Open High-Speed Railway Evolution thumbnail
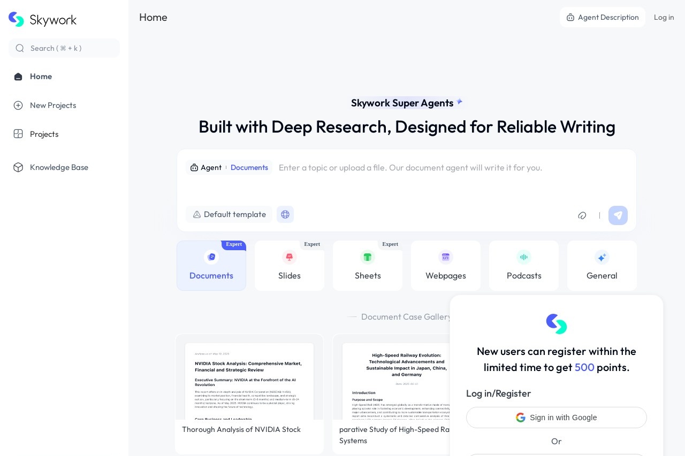This screenshot has height=456, width=685. point(396,381)
